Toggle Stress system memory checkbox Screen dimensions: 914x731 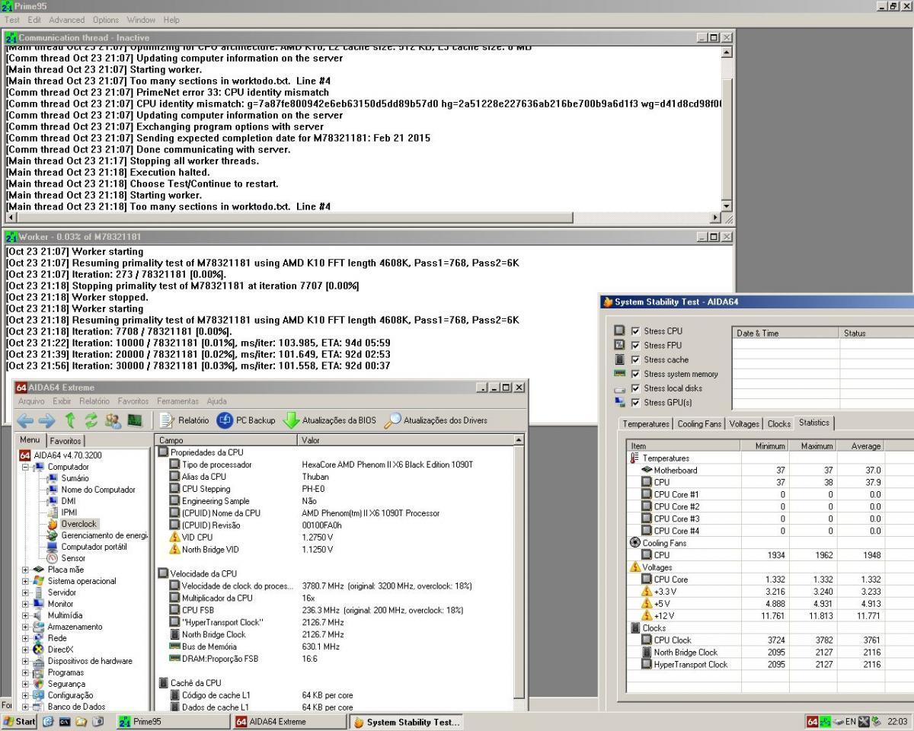635,374
